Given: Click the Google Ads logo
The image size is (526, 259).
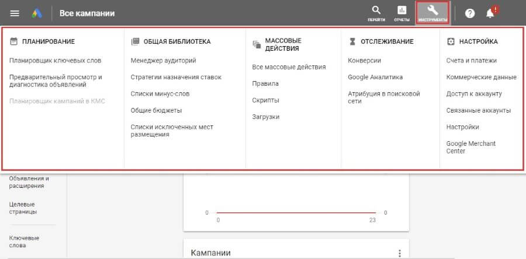Looking at the screenshot, I should point(37,13).
